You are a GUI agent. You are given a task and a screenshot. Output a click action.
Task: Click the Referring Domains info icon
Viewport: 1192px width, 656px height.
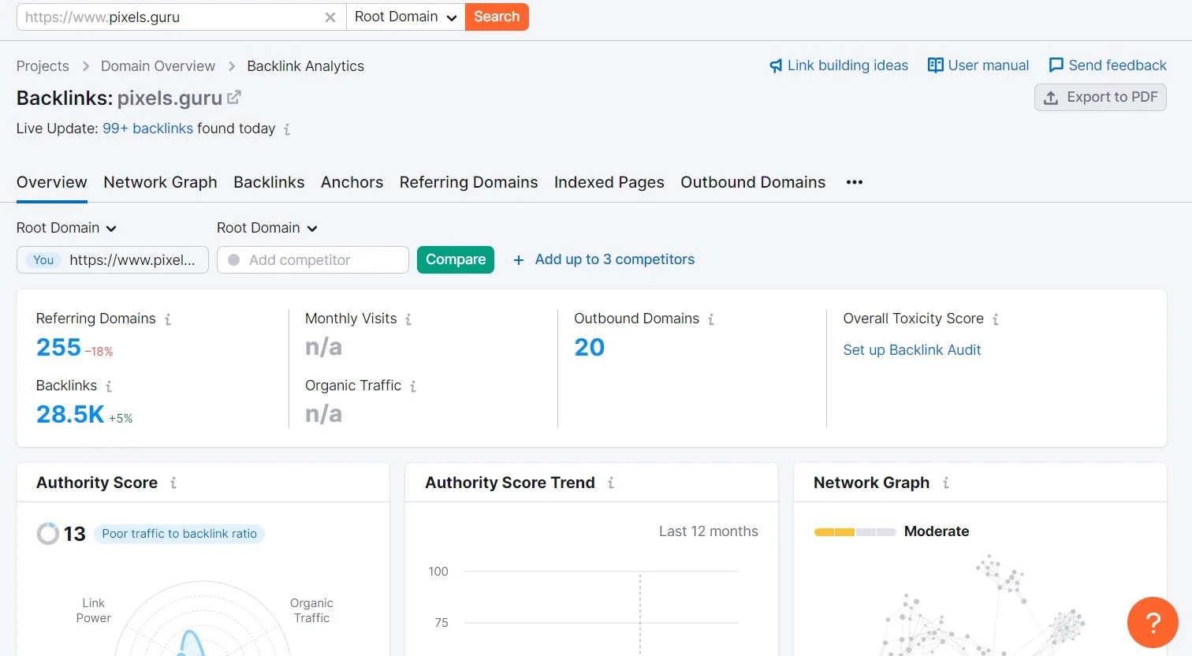(169, 319)
